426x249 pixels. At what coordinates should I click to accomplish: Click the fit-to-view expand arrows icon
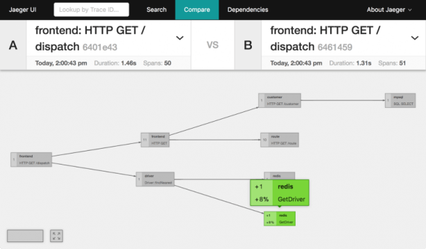[56, 236]
